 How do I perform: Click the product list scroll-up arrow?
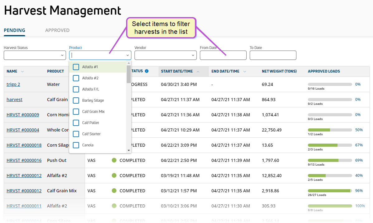click(129, 63)
